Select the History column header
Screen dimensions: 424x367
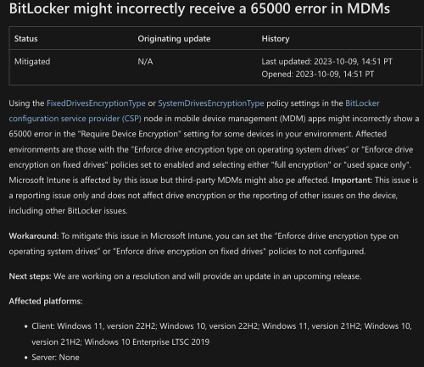(276, 39)
